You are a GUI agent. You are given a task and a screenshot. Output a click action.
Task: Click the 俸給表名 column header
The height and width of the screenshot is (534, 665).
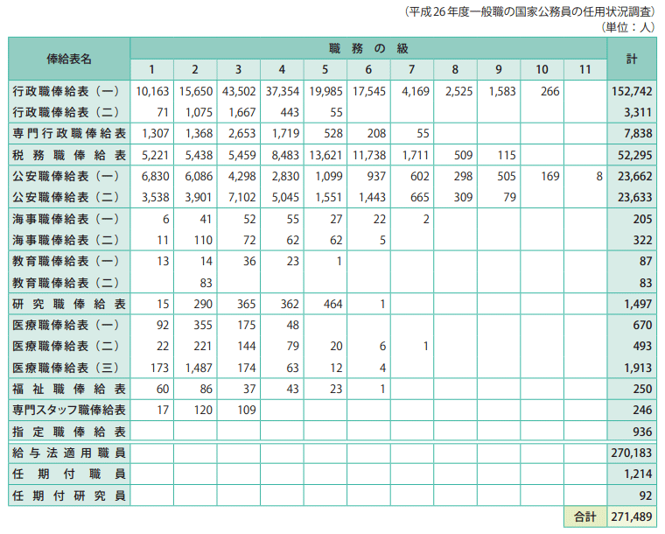pyautogui.click(x=69, y=59)
